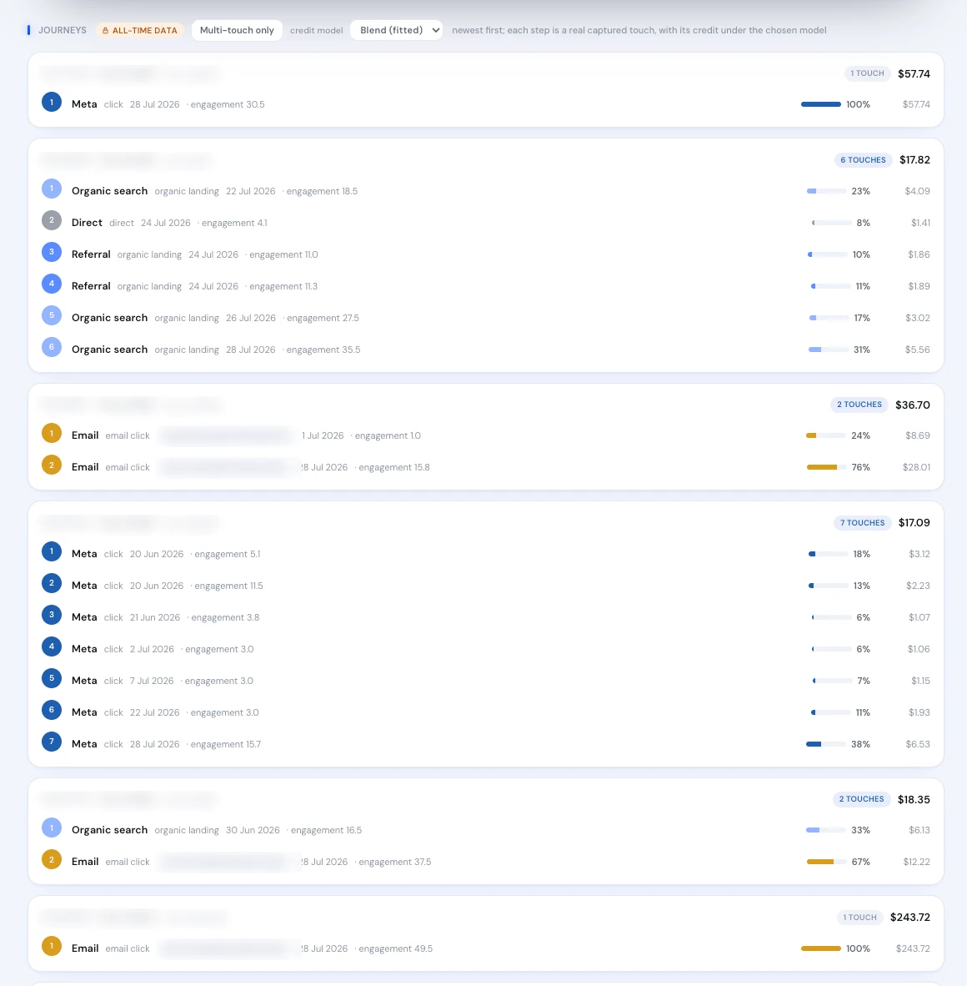Click step 2 circle for Direct touch
The image size is (967, 986).
[x=52, y=220]
